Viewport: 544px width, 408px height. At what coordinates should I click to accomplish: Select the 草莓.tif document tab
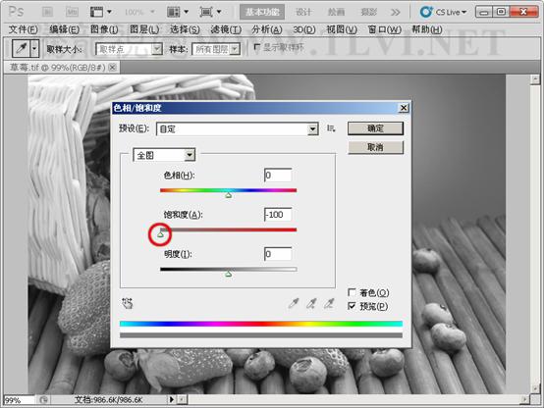62,68
